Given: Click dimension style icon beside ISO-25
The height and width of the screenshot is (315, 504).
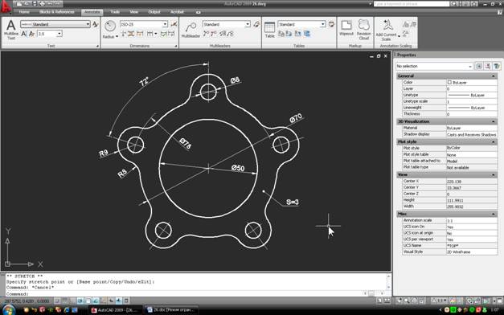Looking at the screenshot, I should (x=174, y=24).
